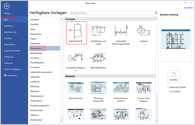The image size is (195, 125).
Task: Open the Threeway Responder example
Action: (98, 88)
